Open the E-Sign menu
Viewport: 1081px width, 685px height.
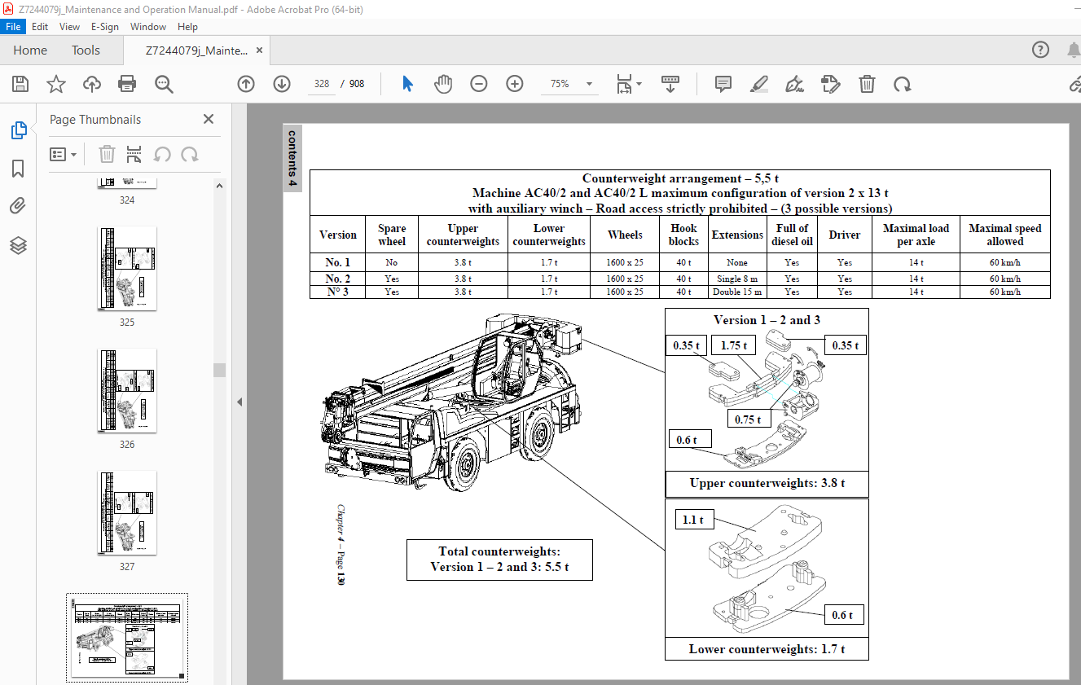click(x=104, y=26)
